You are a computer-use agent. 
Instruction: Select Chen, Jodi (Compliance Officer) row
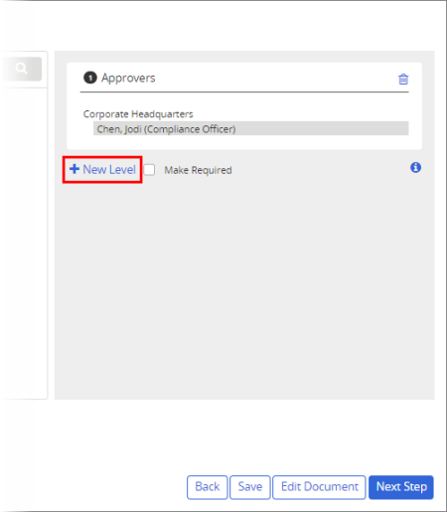point(251,128)
